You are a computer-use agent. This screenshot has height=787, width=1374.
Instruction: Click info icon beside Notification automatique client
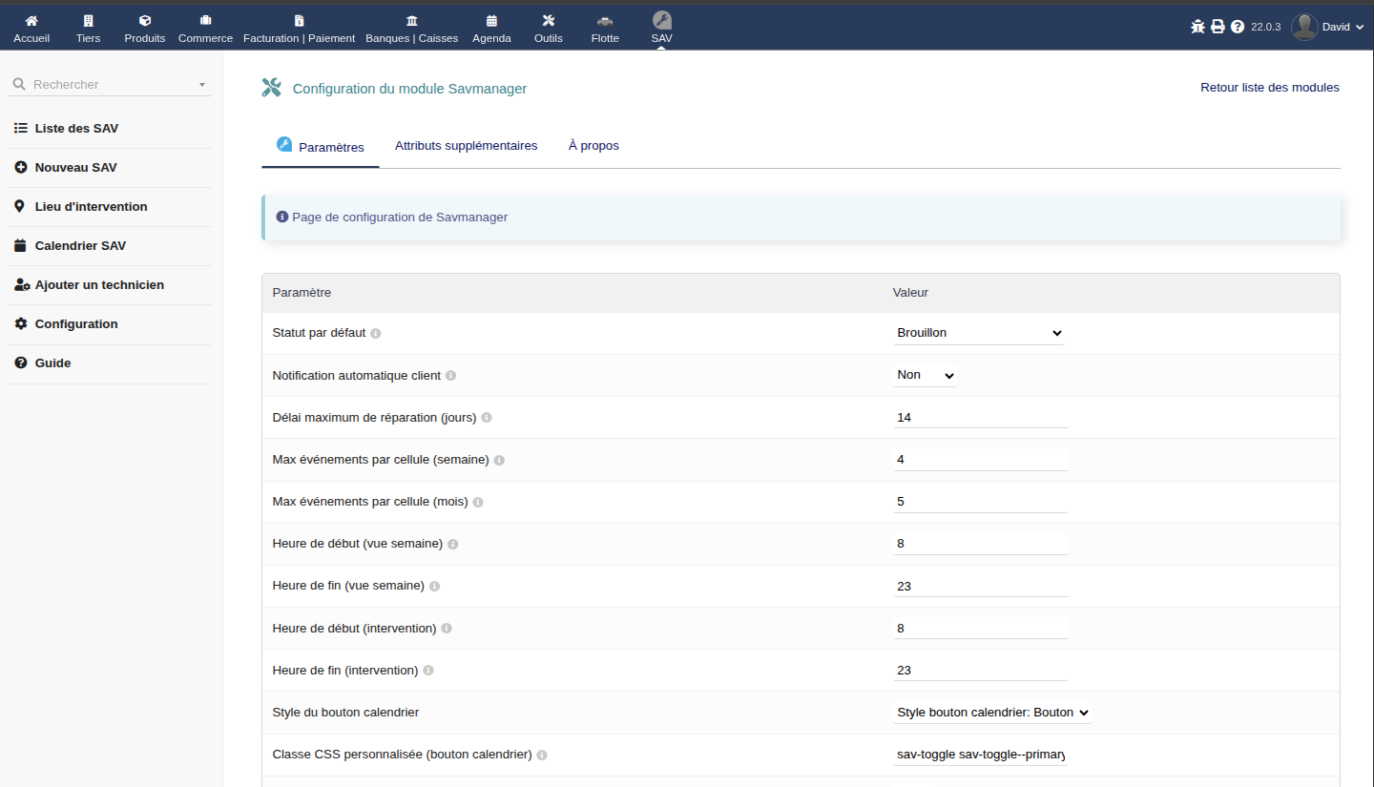[451, 376]
